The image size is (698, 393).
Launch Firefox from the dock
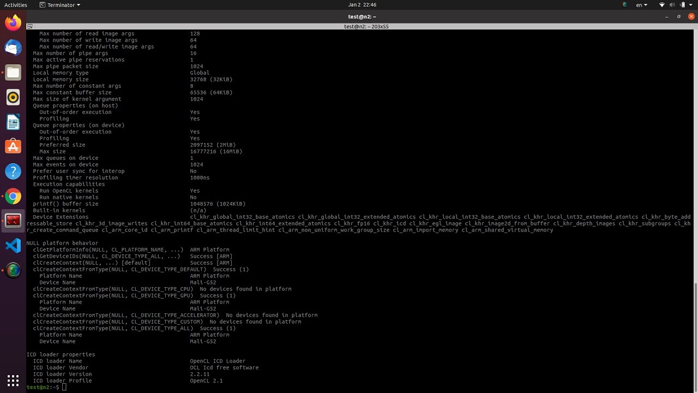tap(13, 23)
